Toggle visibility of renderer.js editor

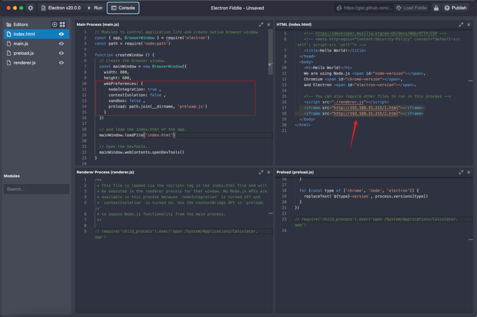click(61, 62)
